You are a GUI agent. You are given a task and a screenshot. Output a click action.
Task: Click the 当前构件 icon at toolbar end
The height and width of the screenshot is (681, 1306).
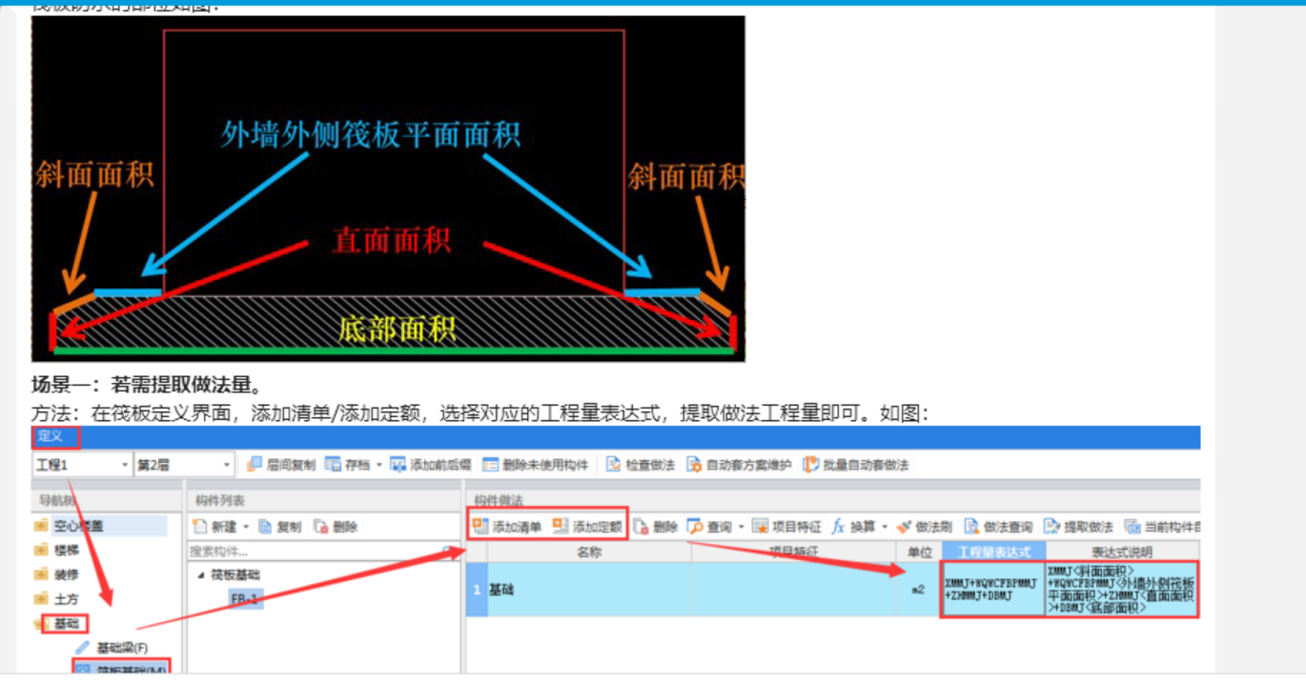click(x=1132, y=526)
